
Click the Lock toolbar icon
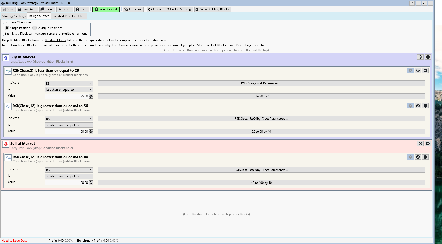81,9
